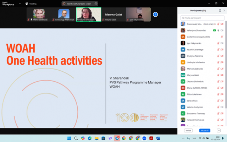Click Наталія Ніхтченко's camera-off icon
Image resolution: width=227 pixels, height=142 pixels.
(x=222, y=120)
